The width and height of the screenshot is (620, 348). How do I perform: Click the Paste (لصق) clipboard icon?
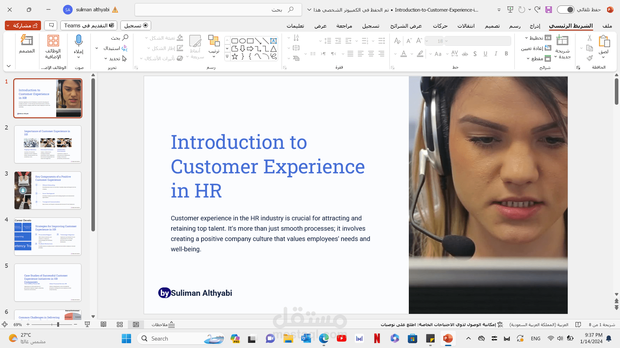tap(604, 41)
